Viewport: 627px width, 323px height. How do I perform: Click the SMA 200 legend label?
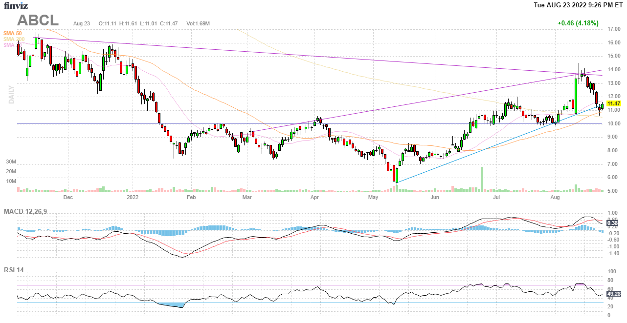[14, 39]
